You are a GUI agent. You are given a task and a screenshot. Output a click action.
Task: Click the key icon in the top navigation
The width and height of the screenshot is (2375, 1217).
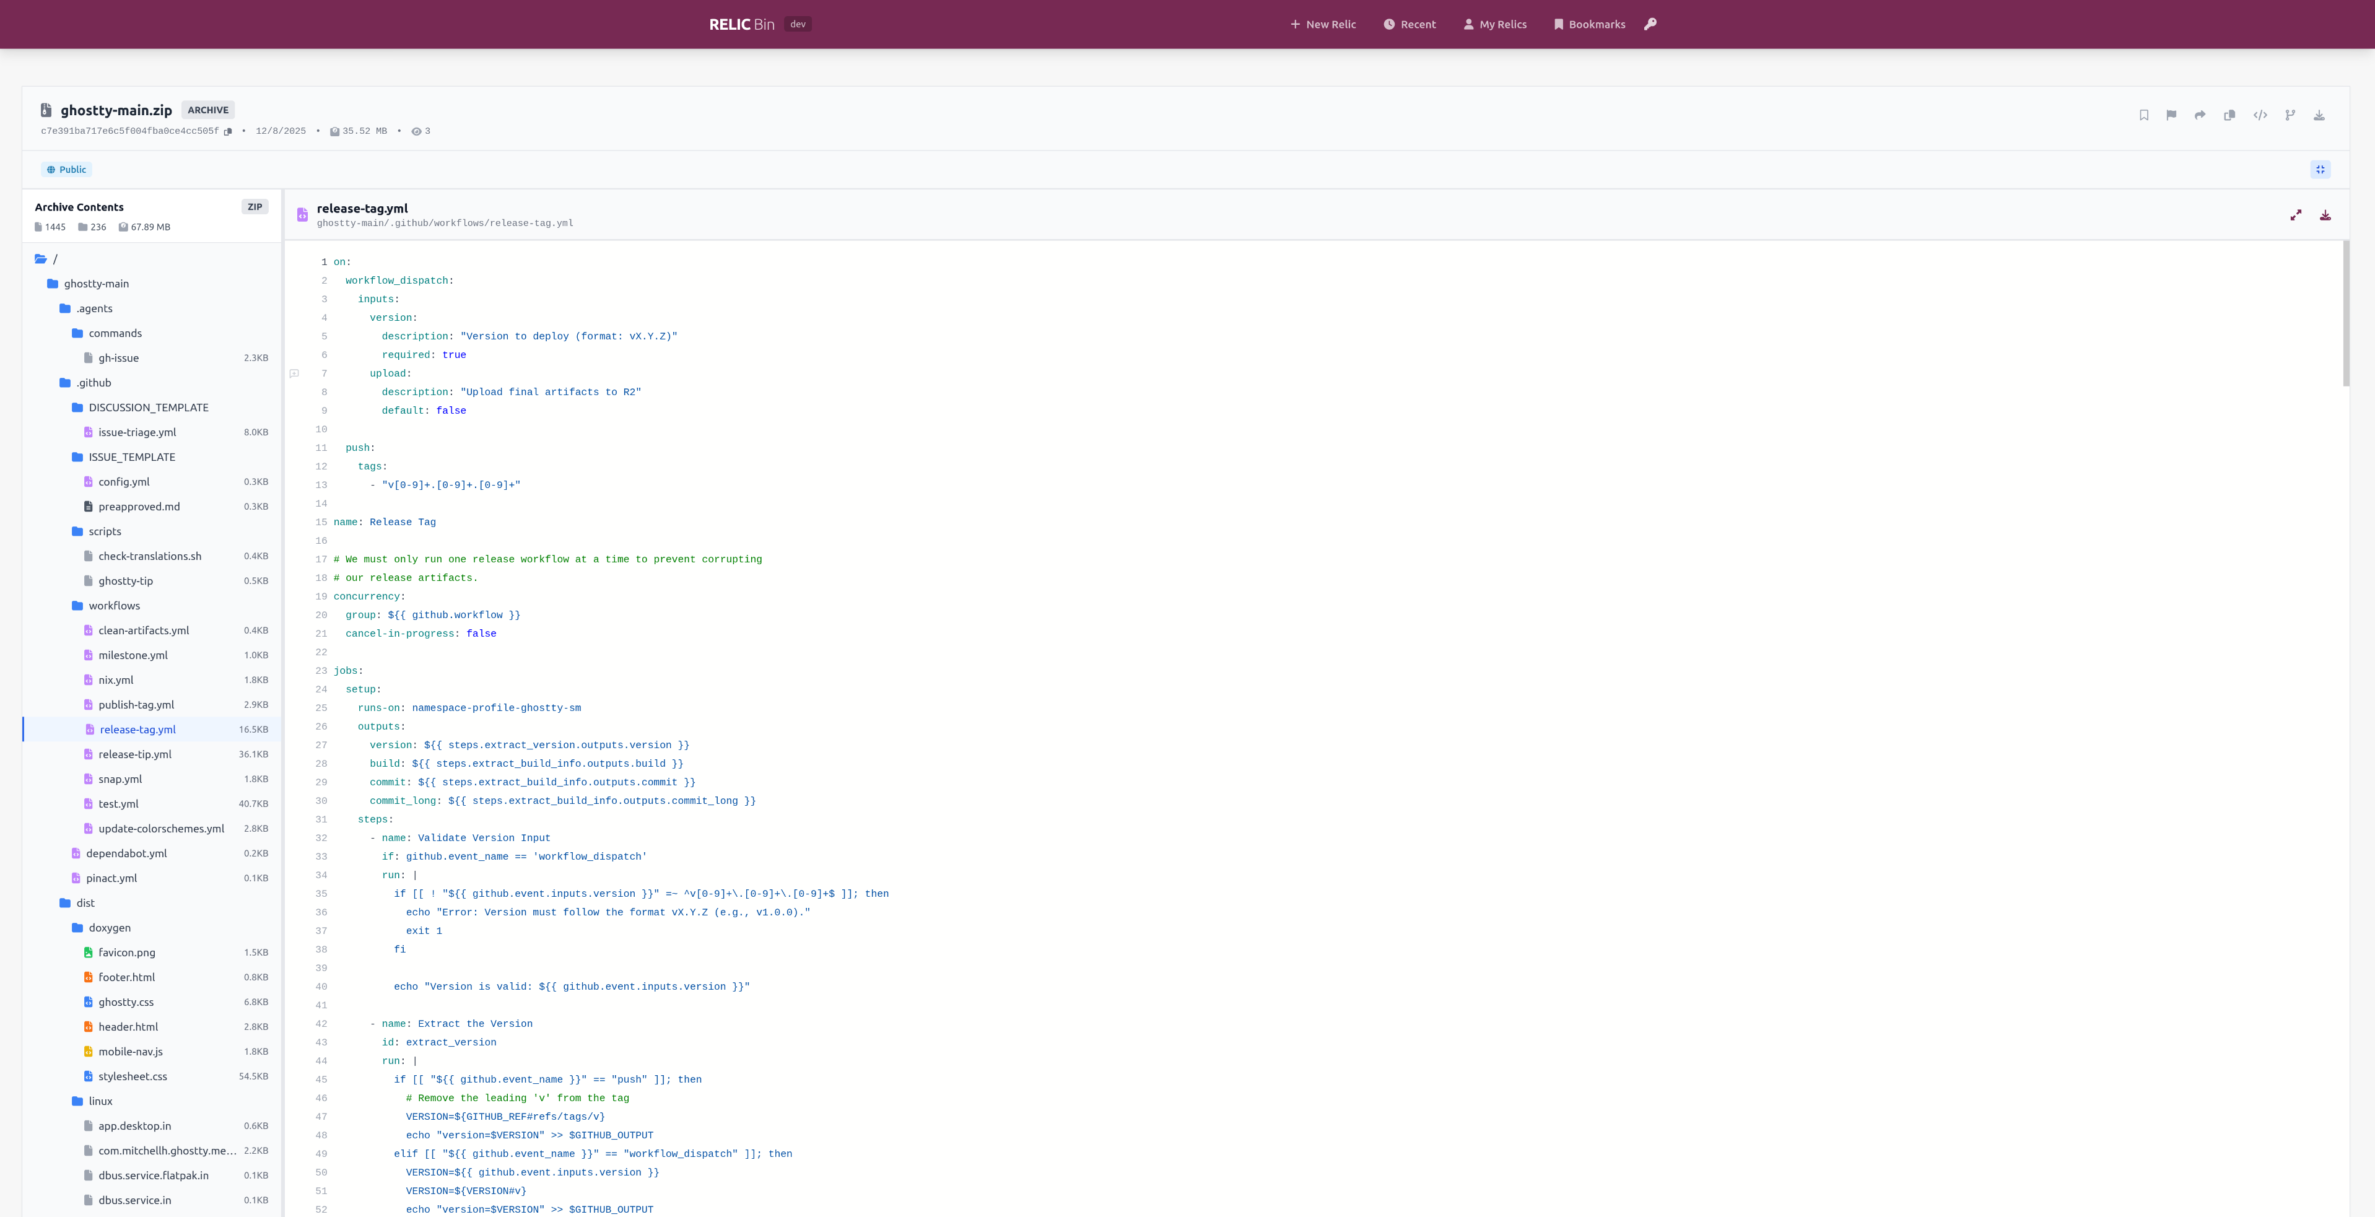click(x=1650, y=24)
